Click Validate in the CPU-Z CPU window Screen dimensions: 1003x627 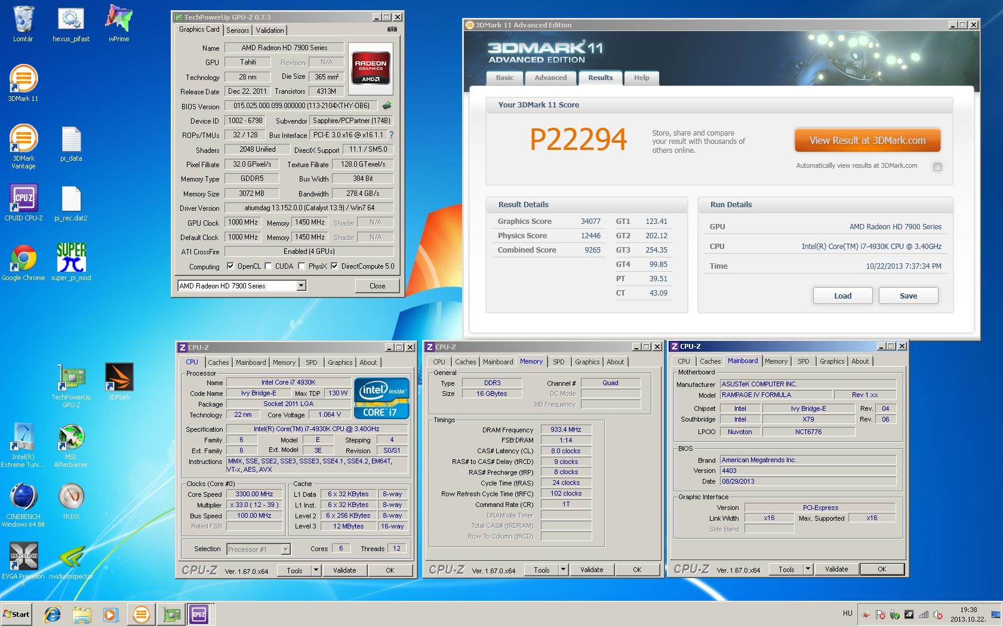(344, 570)
